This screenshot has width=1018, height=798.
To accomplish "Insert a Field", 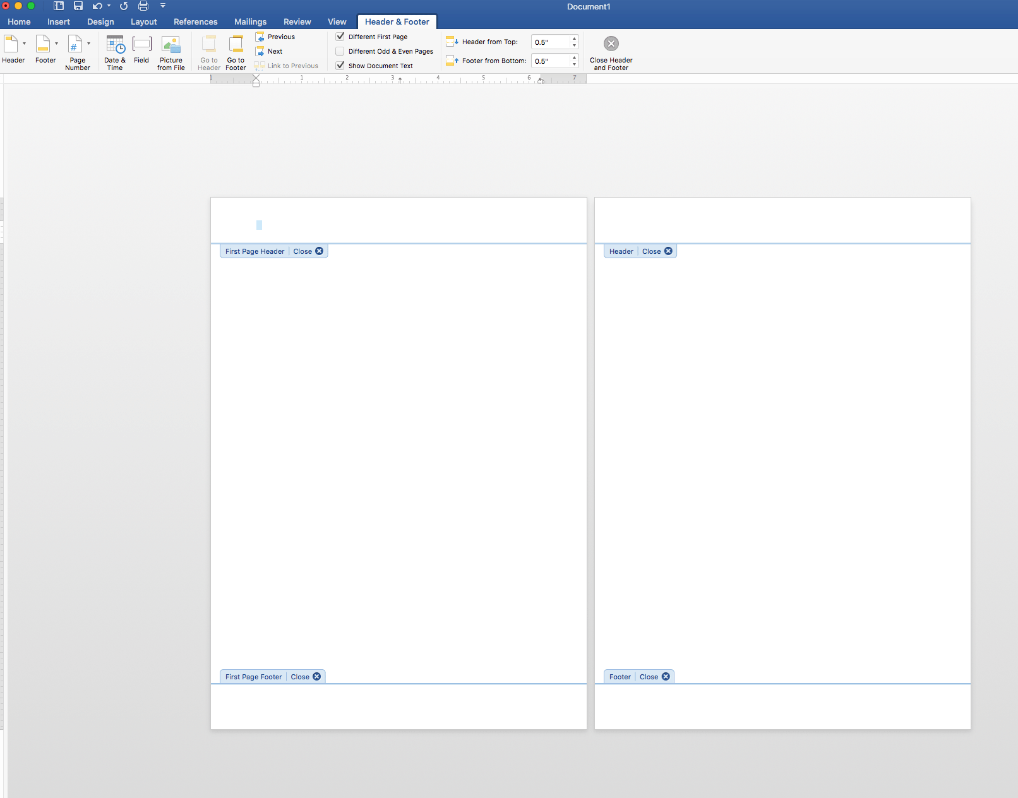I will (x=141, y=49).
